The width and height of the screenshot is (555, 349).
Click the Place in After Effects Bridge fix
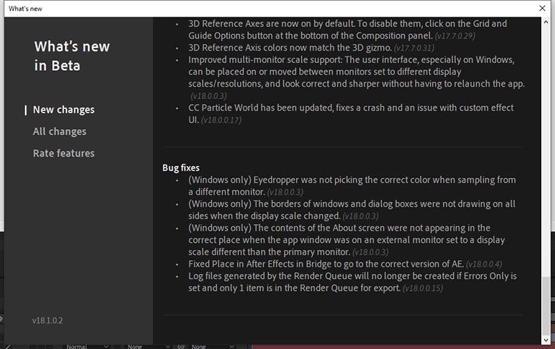(x=326, y=264)
